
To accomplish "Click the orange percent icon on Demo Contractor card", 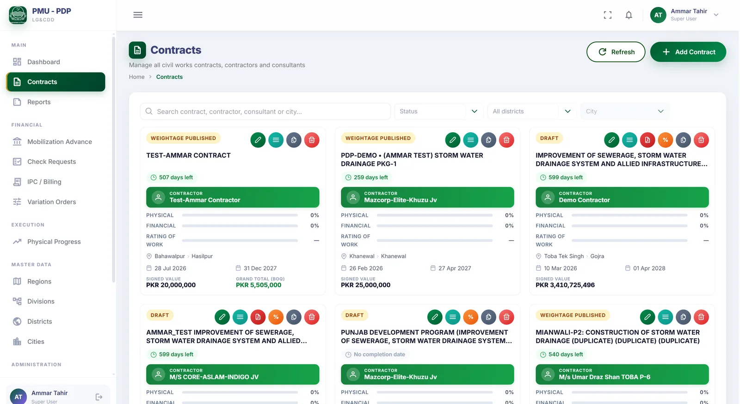I will 665,140.
